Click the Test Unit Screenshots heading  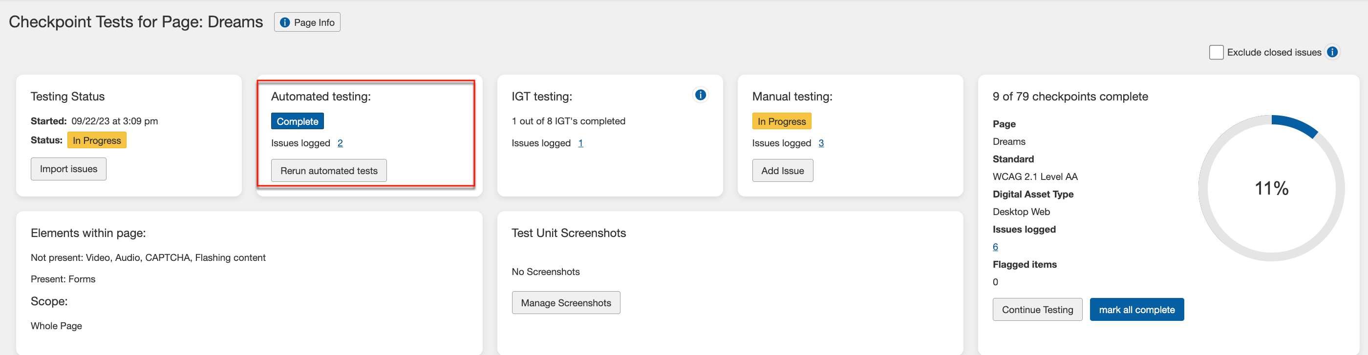[568, 233]
